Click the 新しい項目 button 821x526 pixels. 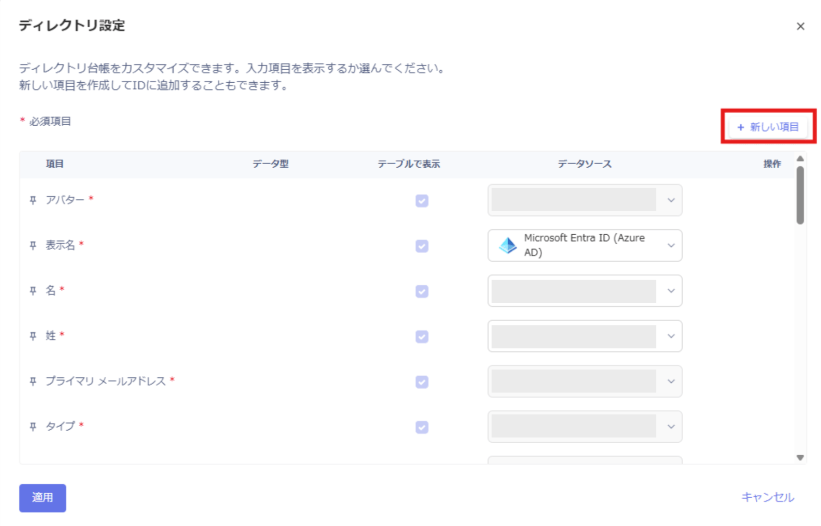click(768, 127)
